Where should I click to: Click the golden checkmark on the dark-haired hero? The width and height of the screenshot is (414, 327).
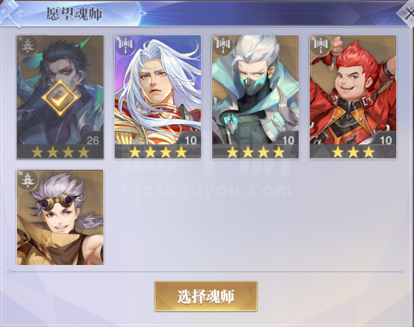[60, 97]
